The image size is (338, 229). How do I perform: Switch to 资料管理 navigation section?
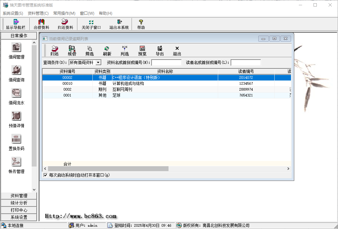19,196
